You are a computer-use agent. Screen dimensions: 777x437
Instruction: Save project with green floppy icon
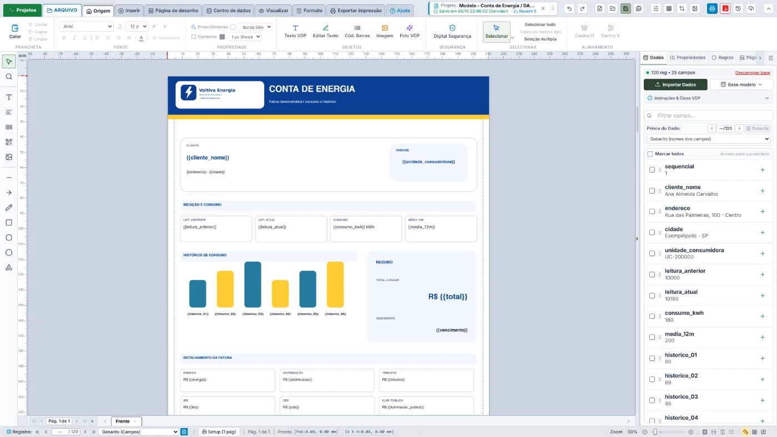coord(626,9)
